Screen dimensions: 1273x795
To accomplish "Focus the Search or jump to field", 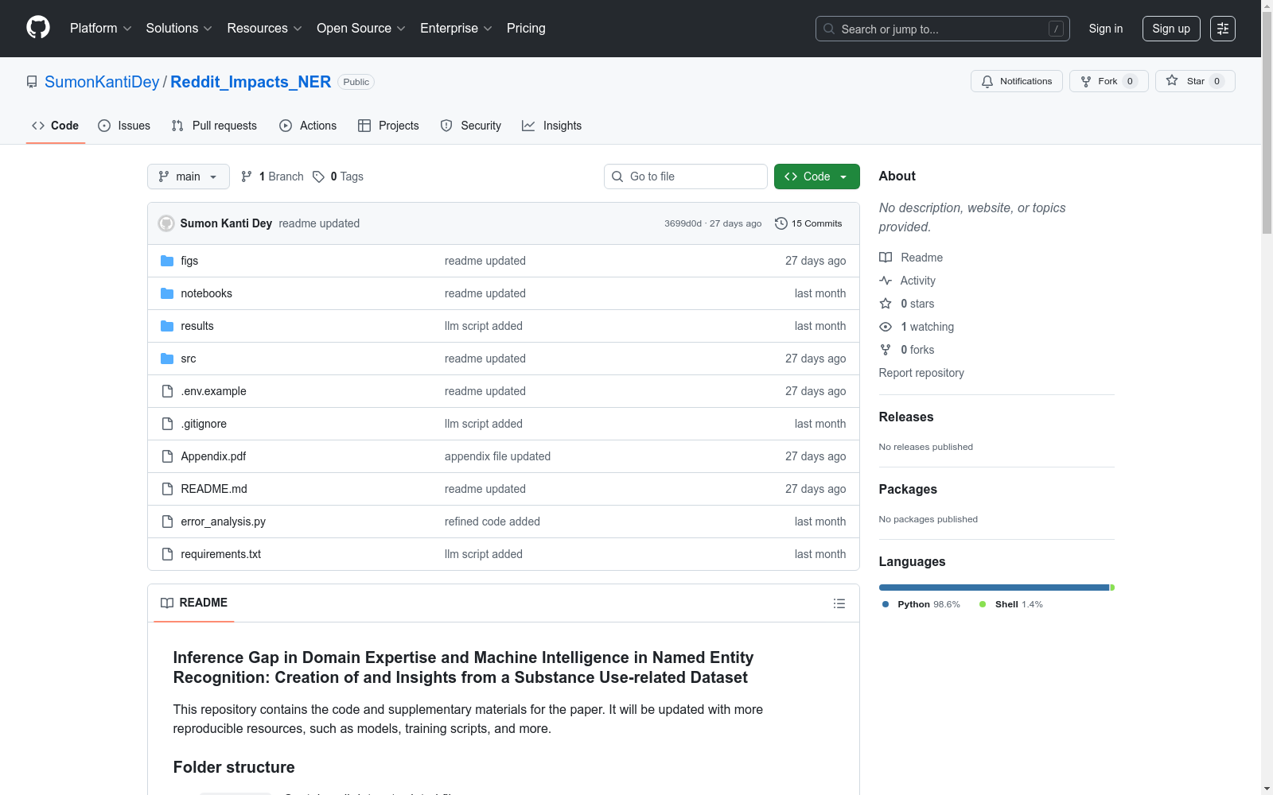I will tap(943, 29).
